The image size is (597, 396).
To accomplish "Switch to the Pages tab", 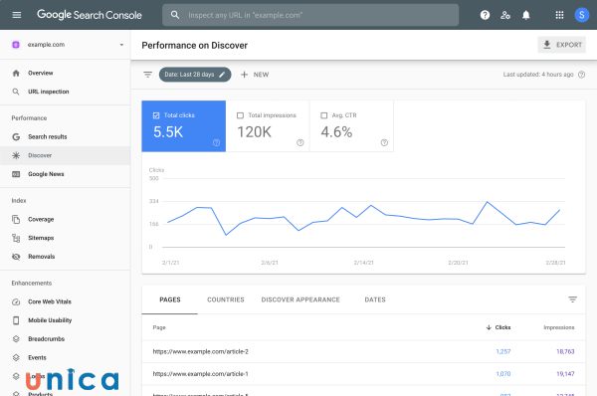I will point(170,299).
